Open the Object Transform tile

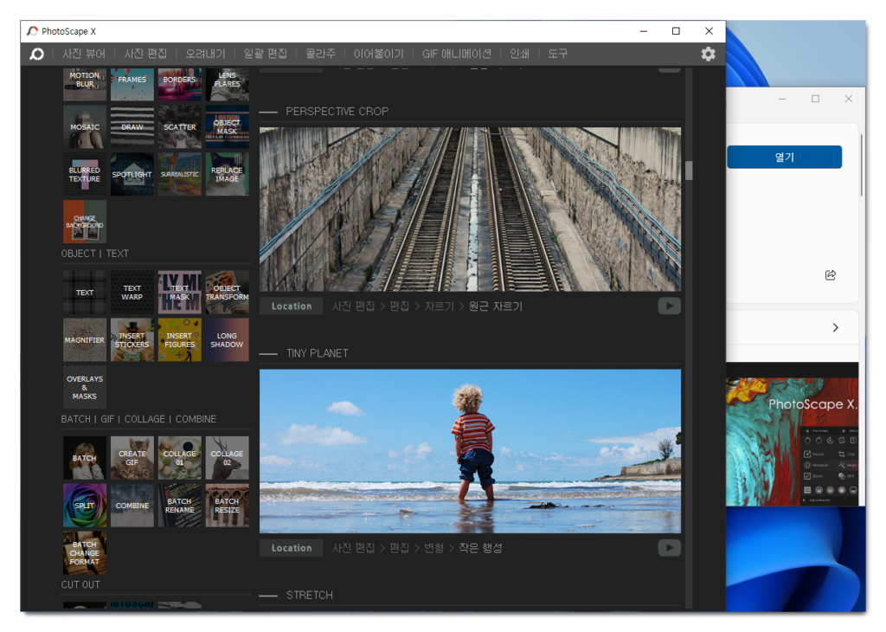click(228, 293)
